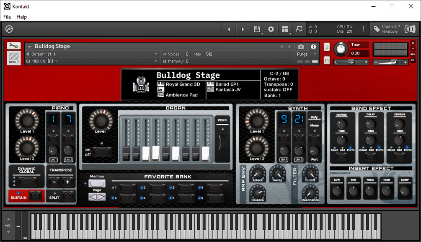This screenshot has width=421, height=242.
Task: Click the filter Resonance knob
Action: coord(310,193)
